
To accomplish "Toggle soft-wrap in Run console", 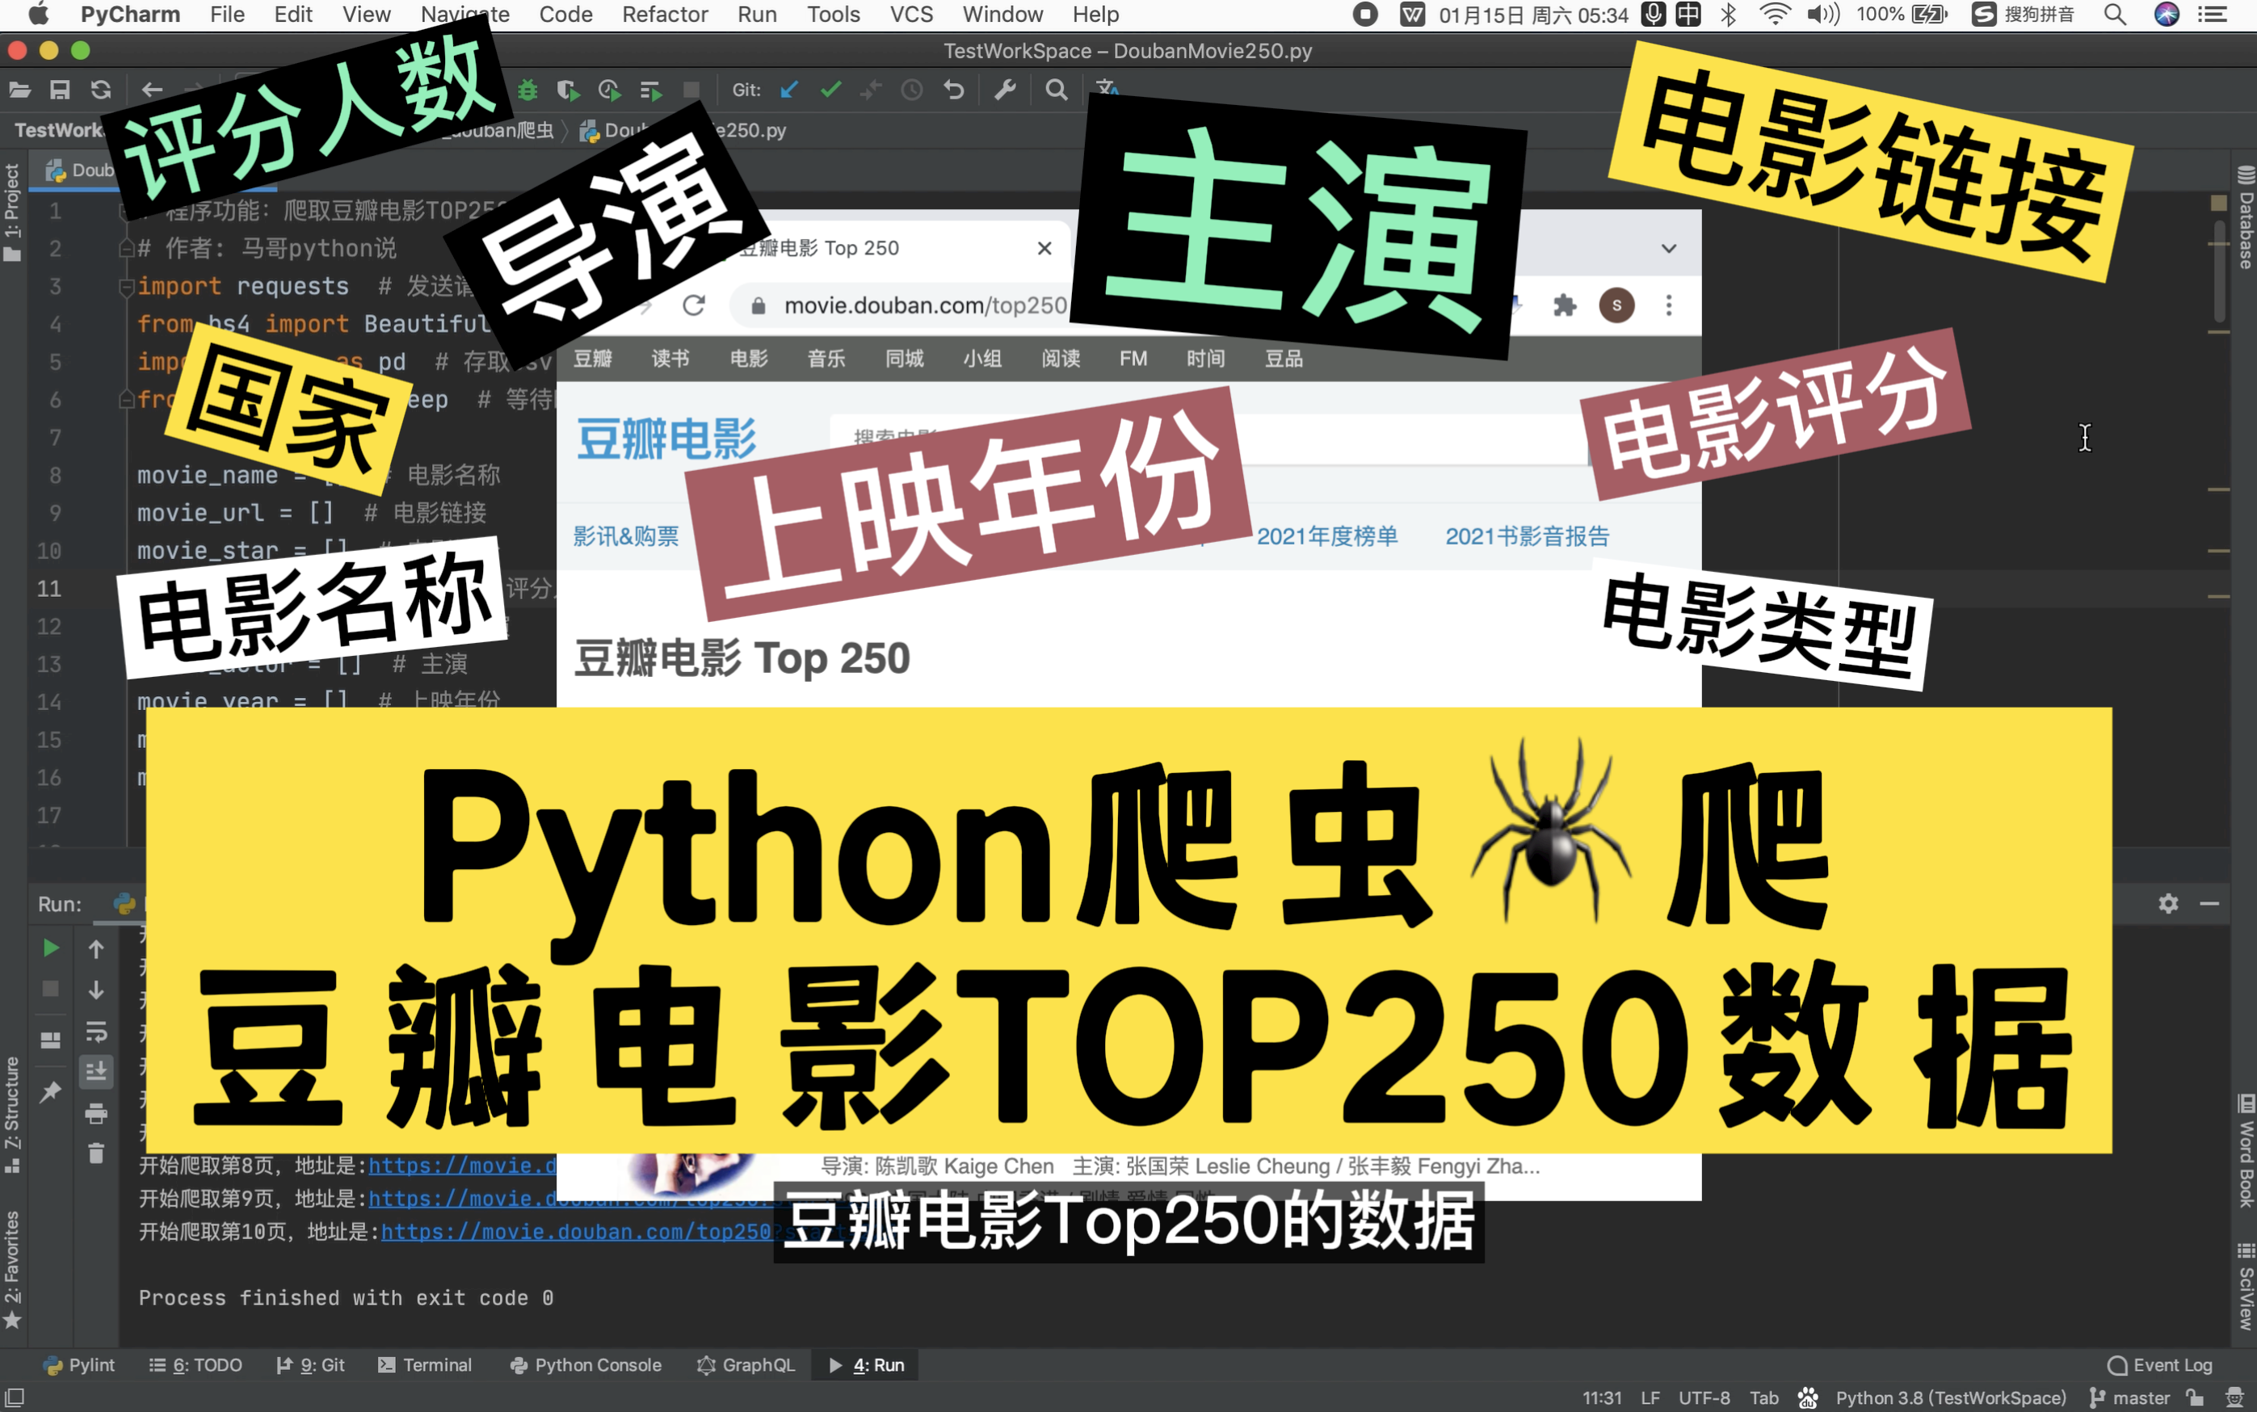I will click(x=95, y=1031).
